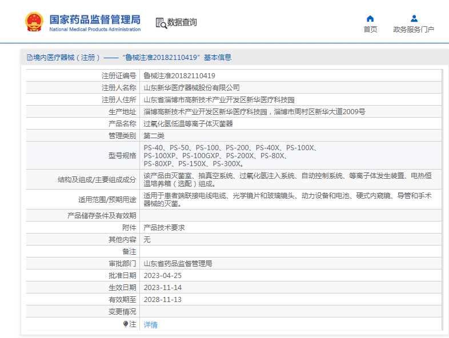The image size is (449, 338).
Task: Click the 附件 row label
Action: 129,228
